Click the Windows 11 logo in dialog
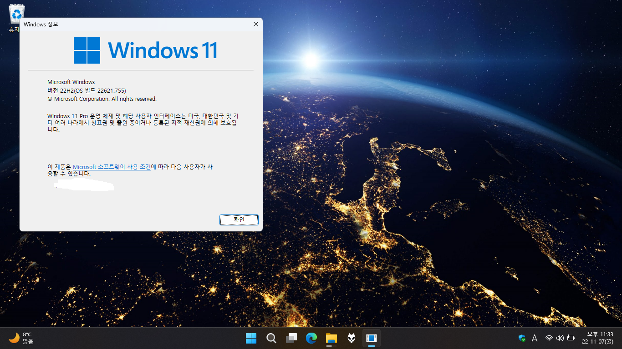 (x=146, y=50)
